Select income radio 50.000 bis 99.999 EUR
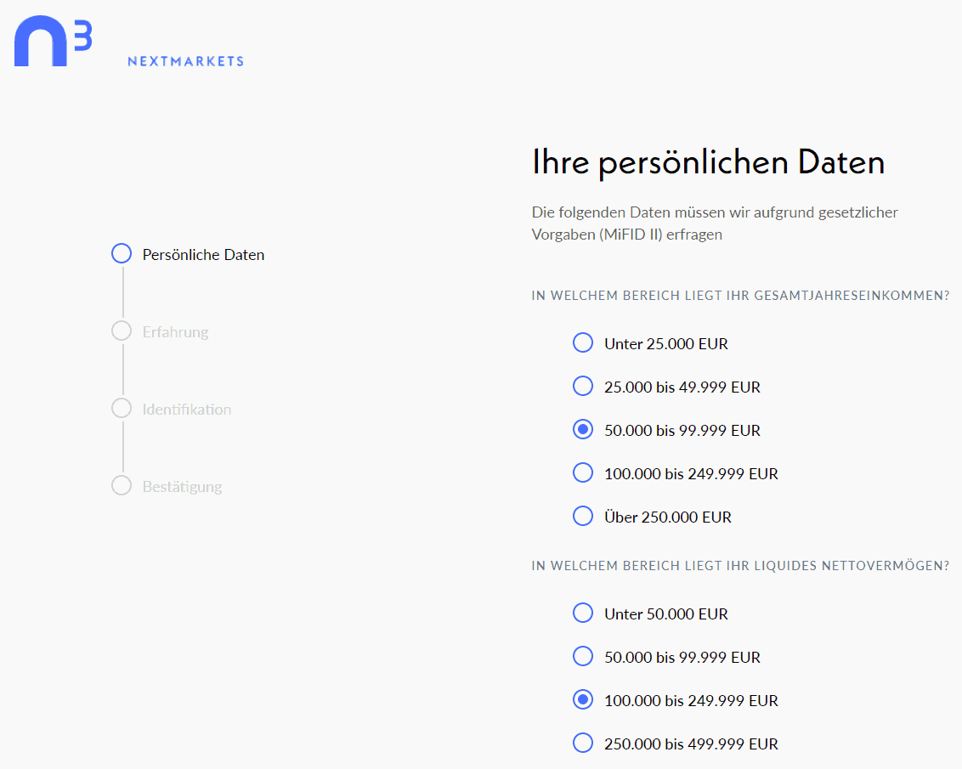Screen dimensions: 962x769 [x=583, y=430]
